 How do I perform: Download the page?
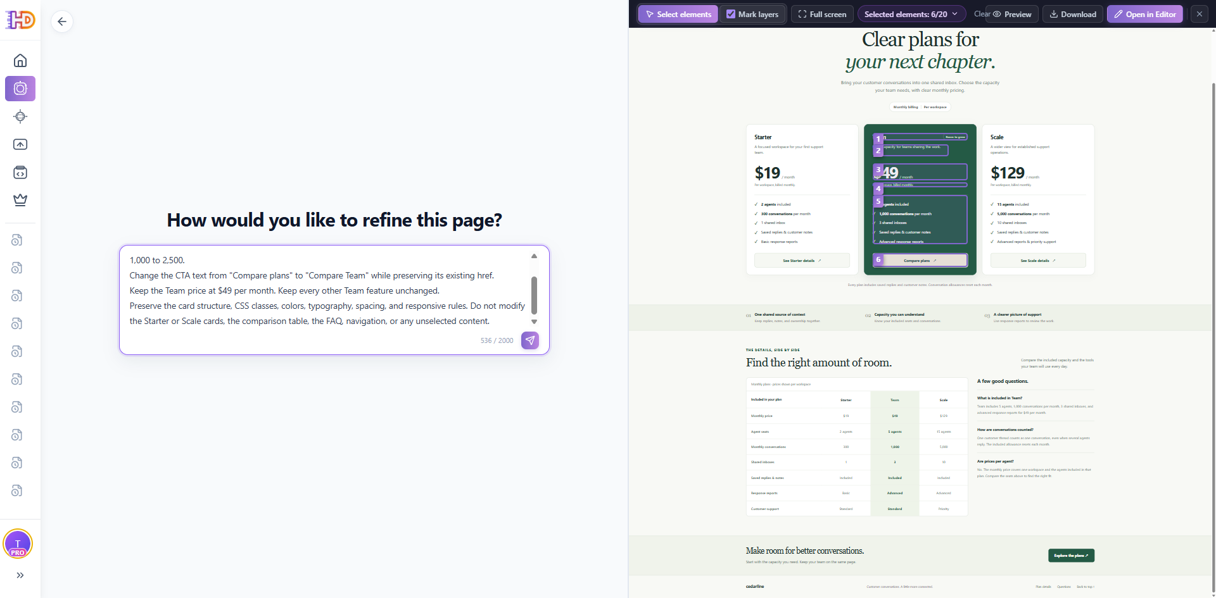[x=1073, y=14]
